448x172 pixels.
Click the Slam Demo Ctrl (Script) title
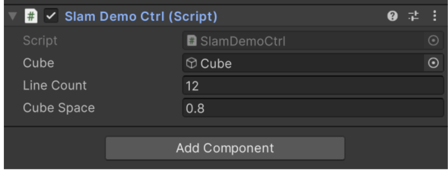click(x=141, y=17)
